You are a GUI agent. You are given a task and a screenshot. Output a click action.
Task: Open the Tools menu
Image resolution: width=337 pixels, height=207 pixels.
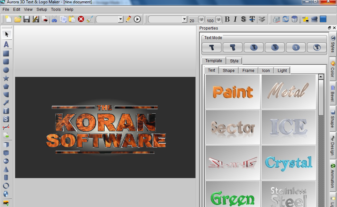click(x=56, y=10)
